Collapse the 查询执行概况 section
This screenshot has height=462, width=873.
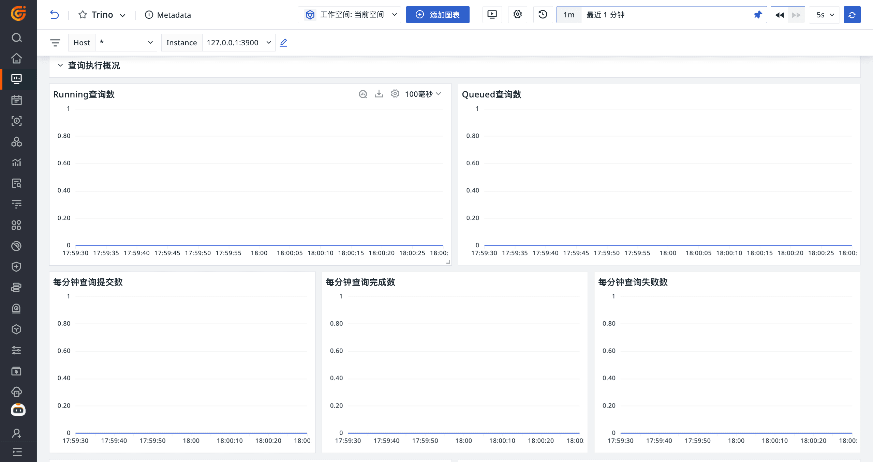[x=60, y=65]
